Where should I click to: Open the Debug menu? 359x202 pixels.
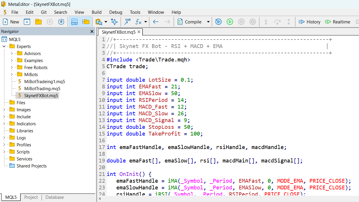[116, 12]
